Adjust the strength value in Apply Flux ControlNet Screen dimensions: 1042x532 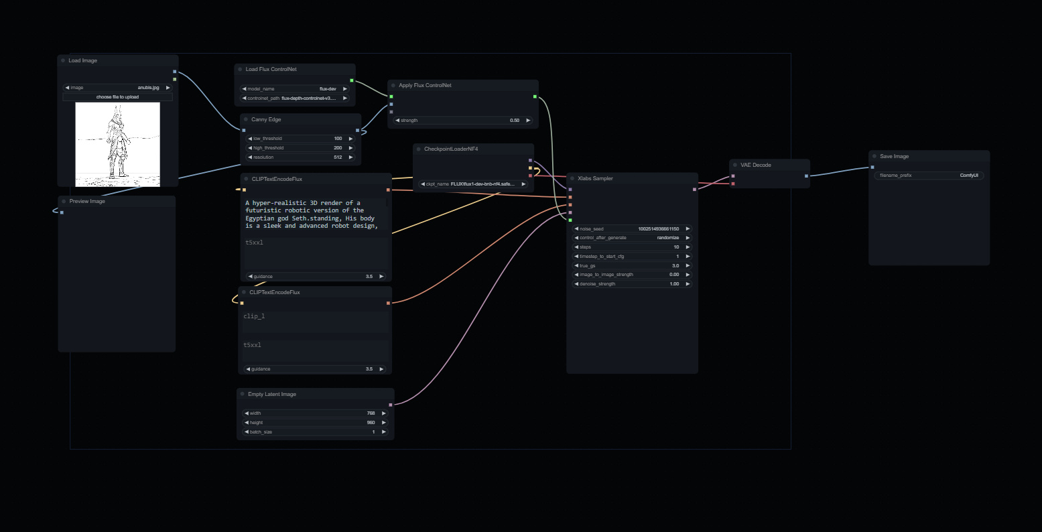pos(462,121)
